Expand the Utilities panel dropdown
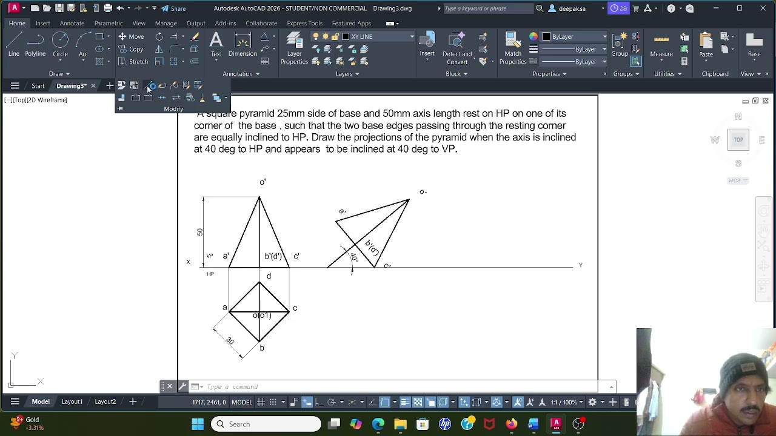The image size is (776, 436). (667, 74)
